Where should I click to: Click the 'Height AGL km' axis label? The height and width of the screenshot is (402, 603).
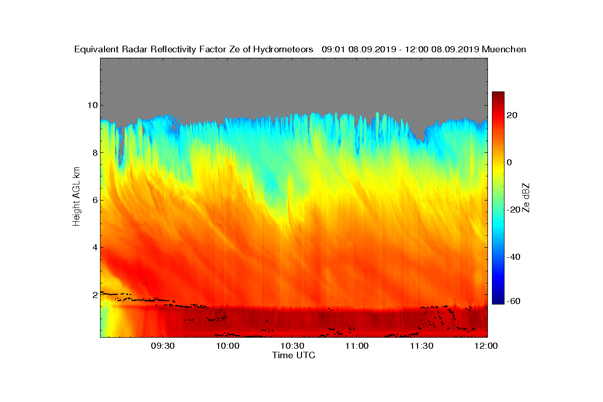pyautogui.click(x=76, y=197)
